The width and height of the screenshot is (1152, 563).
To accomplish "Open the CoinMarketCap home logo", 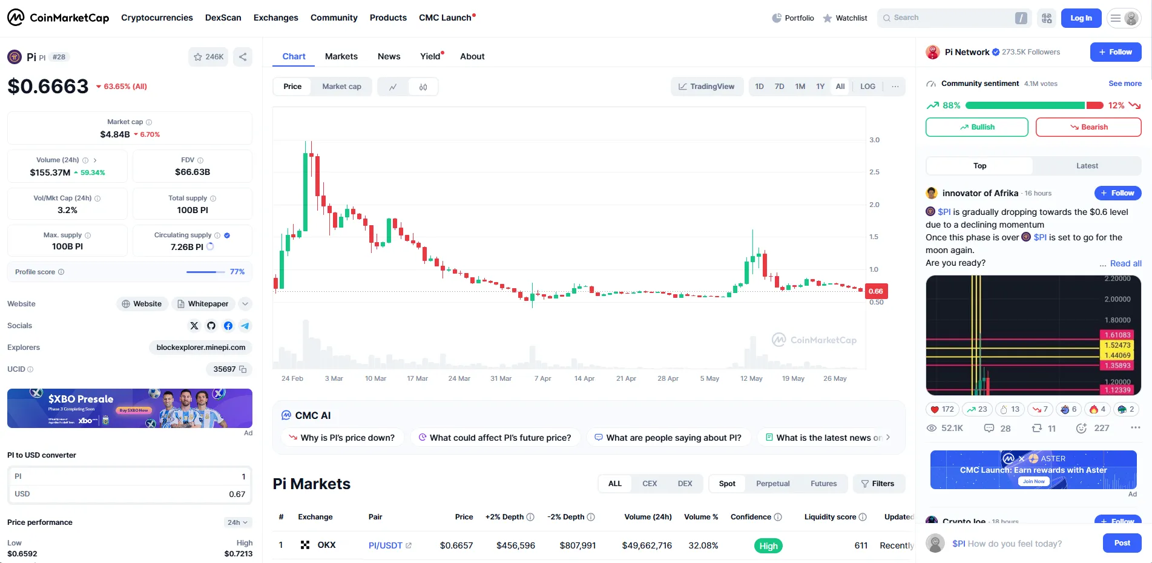I will tap(58, 18).
